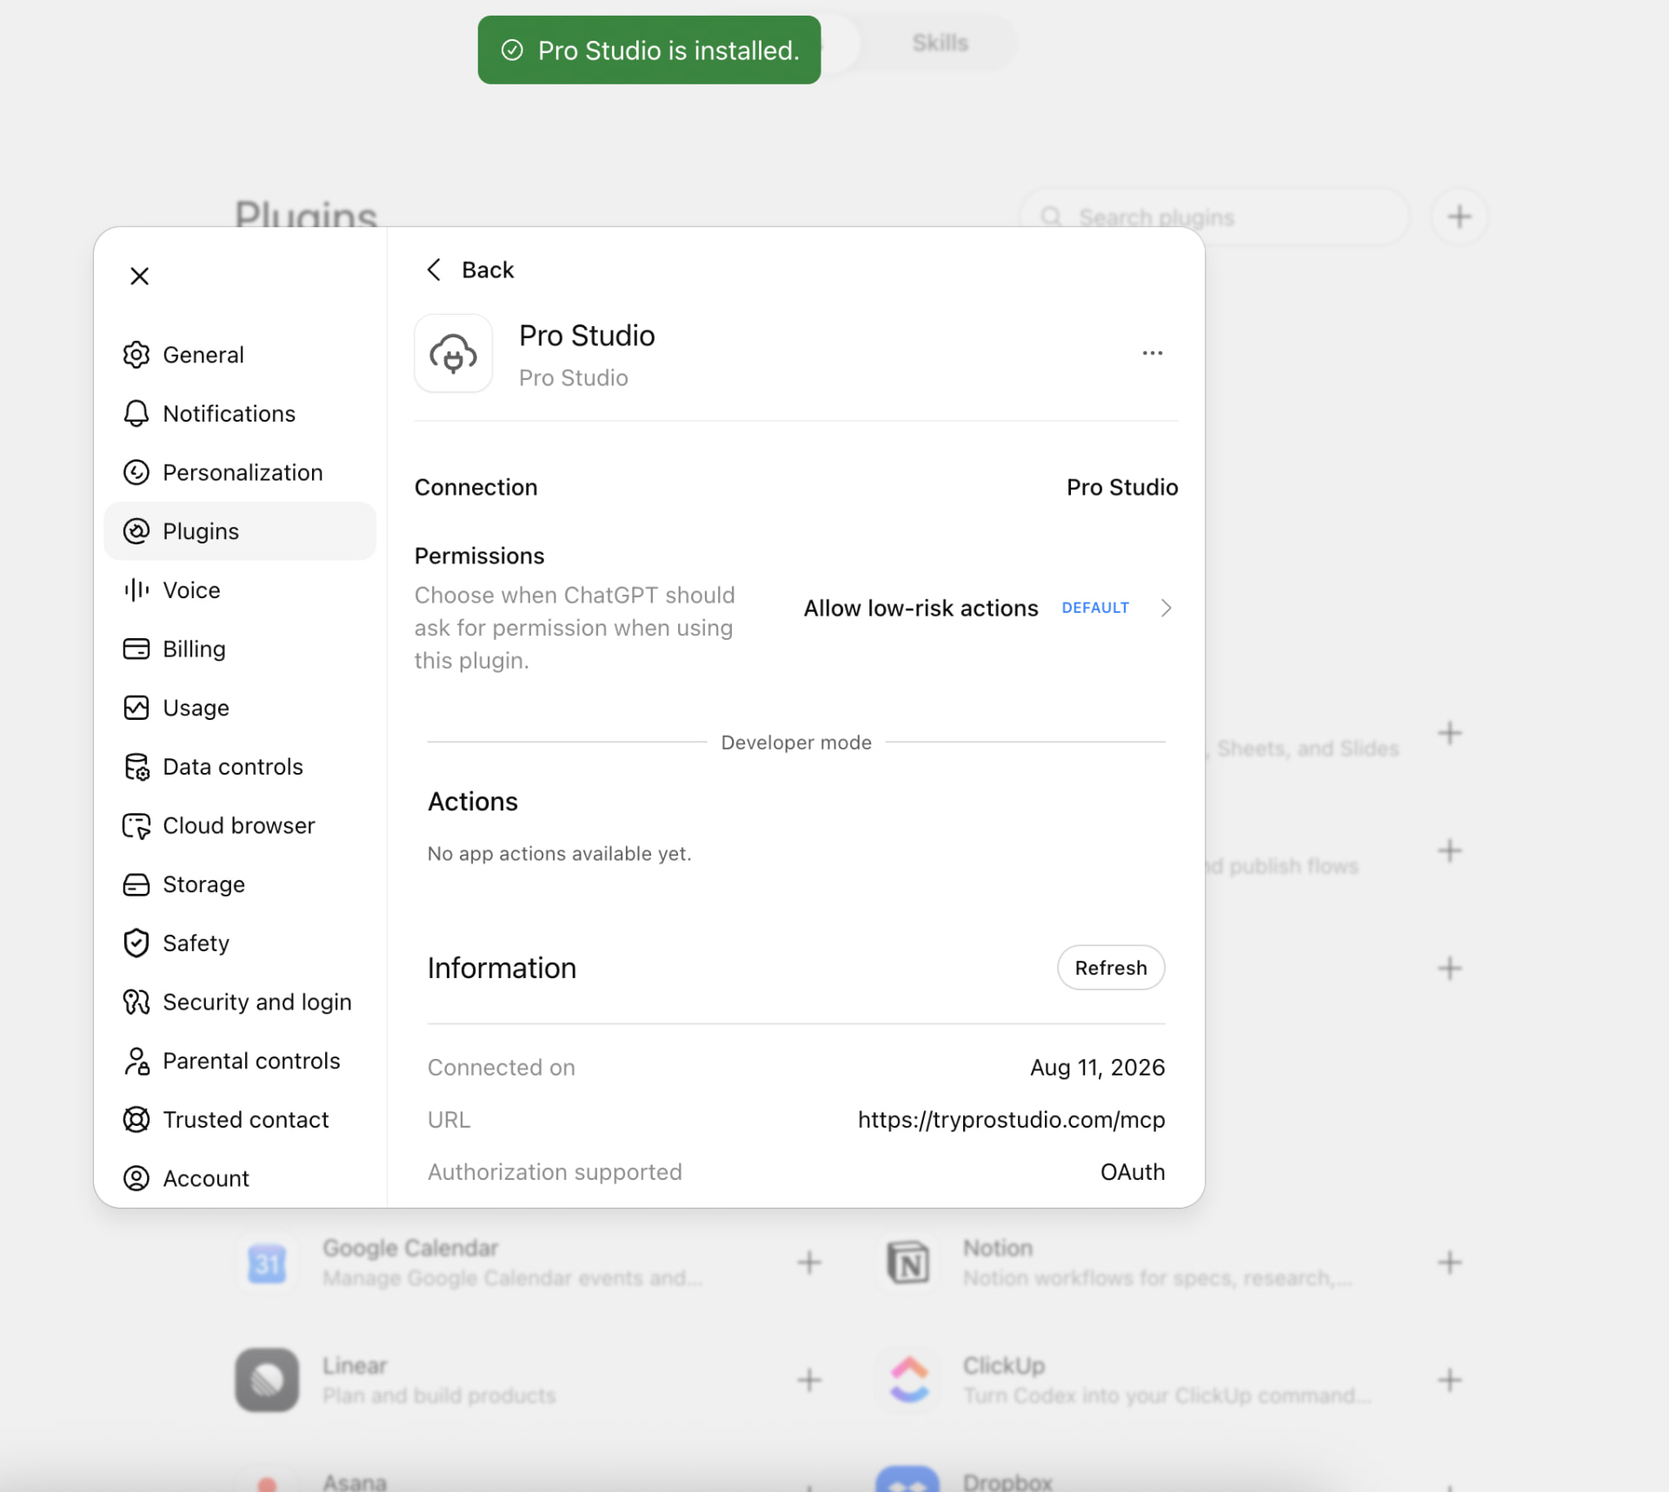Go to the Storage section

240,884
